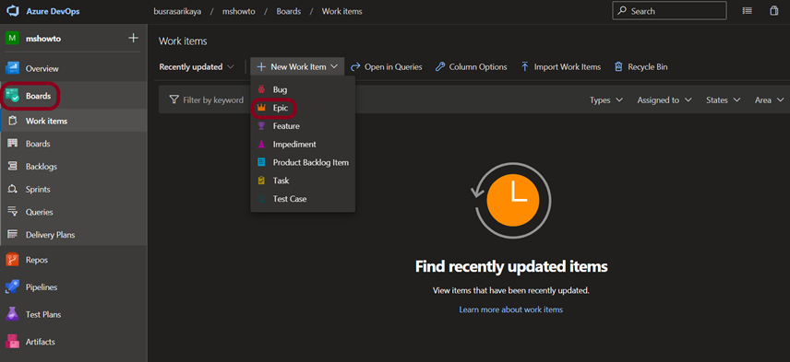Open the States filter dropdown

click(723, 100)
